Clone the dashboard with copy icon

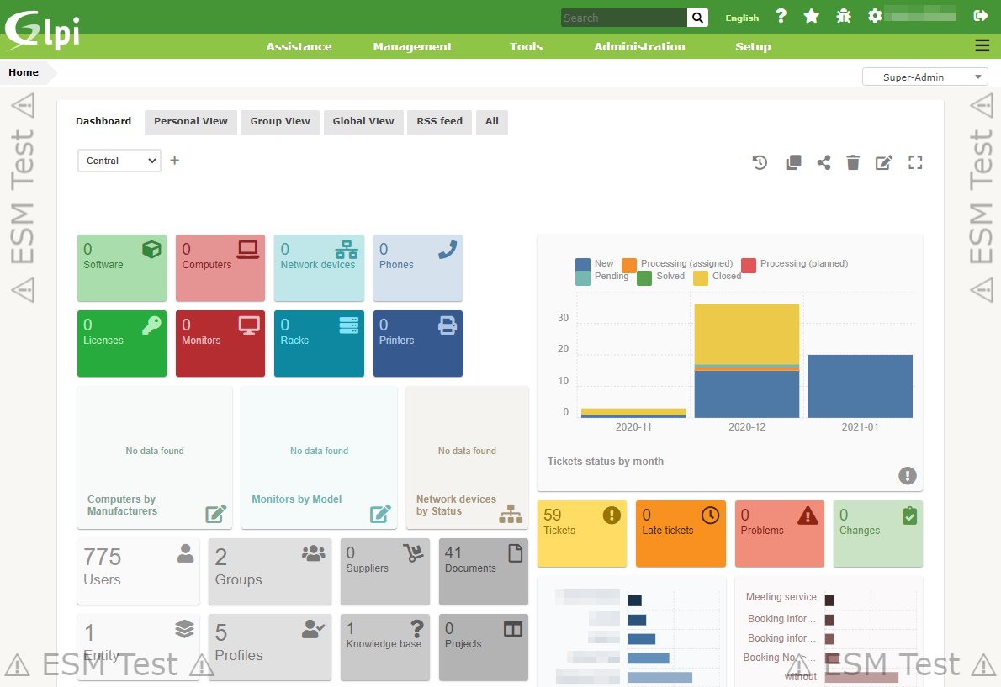(x=793, y=162)
